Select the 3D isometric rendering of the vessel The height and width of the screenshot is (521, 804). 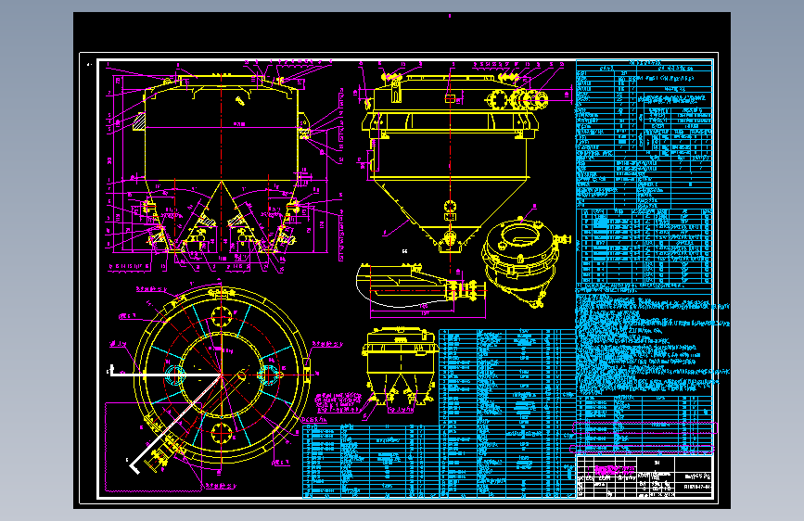526,262
